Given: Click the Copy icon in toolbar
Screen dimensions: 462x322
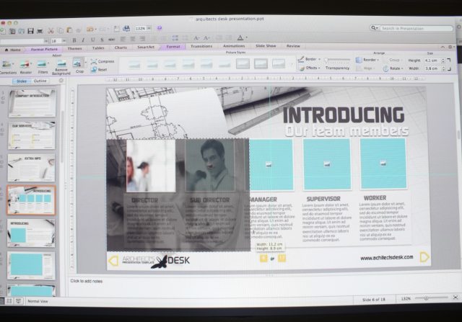Looking at the screenshot, I should (61, 30).
